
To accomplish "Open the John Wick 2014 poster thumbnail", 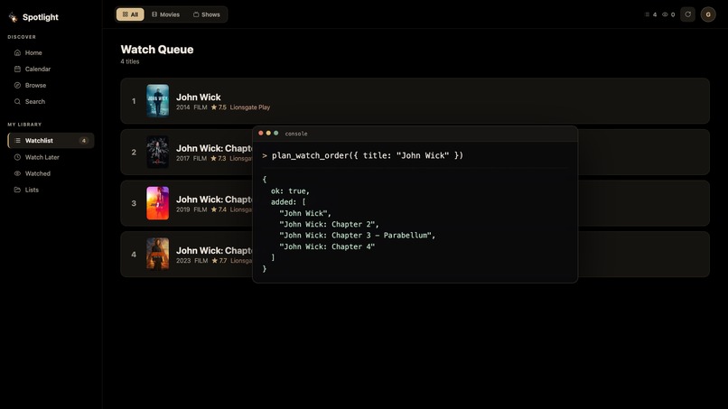I will pos(158,101).
